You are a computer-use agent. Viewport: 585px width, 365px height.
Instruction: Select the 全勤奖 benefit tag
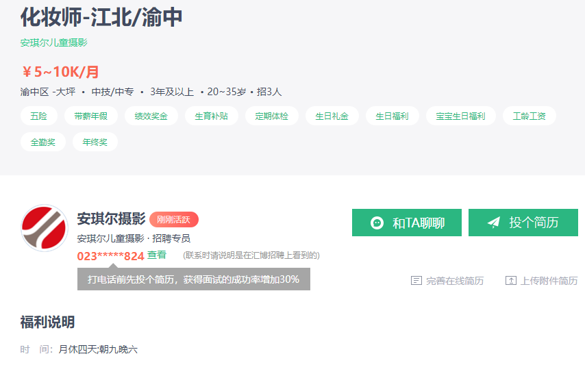(x=43, y=142)
